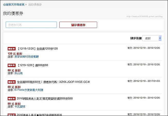Focus the 優惠券代碼 input field
The image size is (168, 116).
pyautogui.click(x=31, y=25)
